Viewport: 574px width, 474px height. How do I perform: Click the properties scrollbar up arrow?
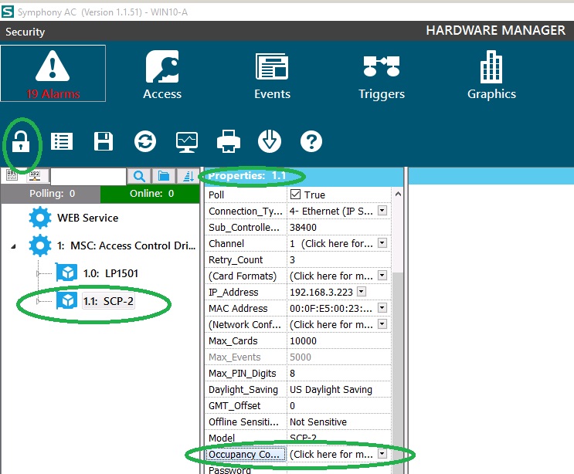point(399,195)
